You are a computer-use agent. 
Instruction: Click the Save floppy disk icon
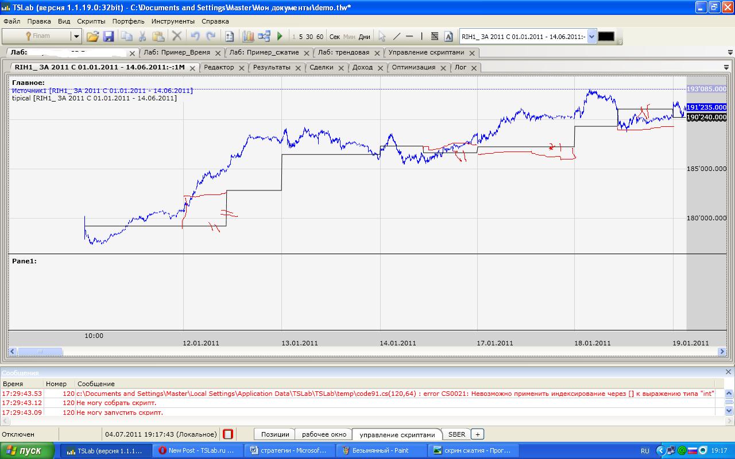click(108, 36)
